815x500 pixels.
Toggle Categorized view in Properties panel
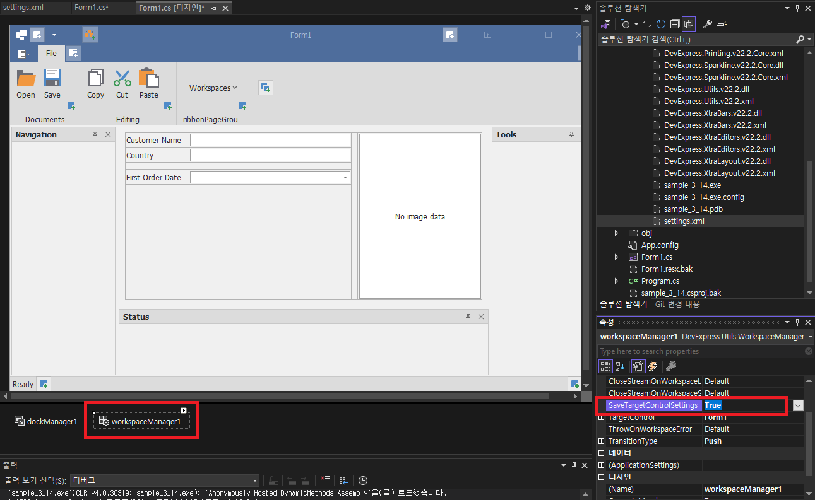606,366
